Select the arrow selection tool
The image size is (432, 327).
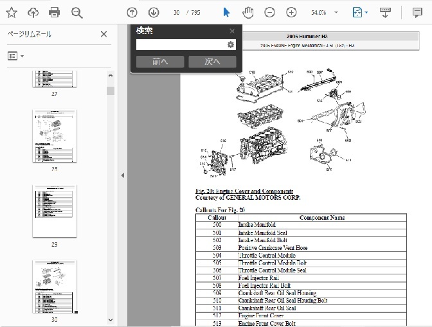pos(226,12)
